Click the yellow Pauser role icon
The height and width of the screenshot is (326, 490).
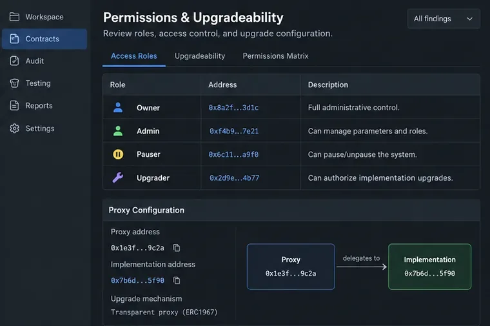[x=118, y=154]
